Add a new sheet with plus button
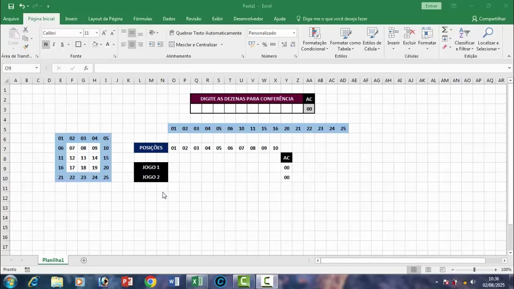514x289 pixels. 84,260
